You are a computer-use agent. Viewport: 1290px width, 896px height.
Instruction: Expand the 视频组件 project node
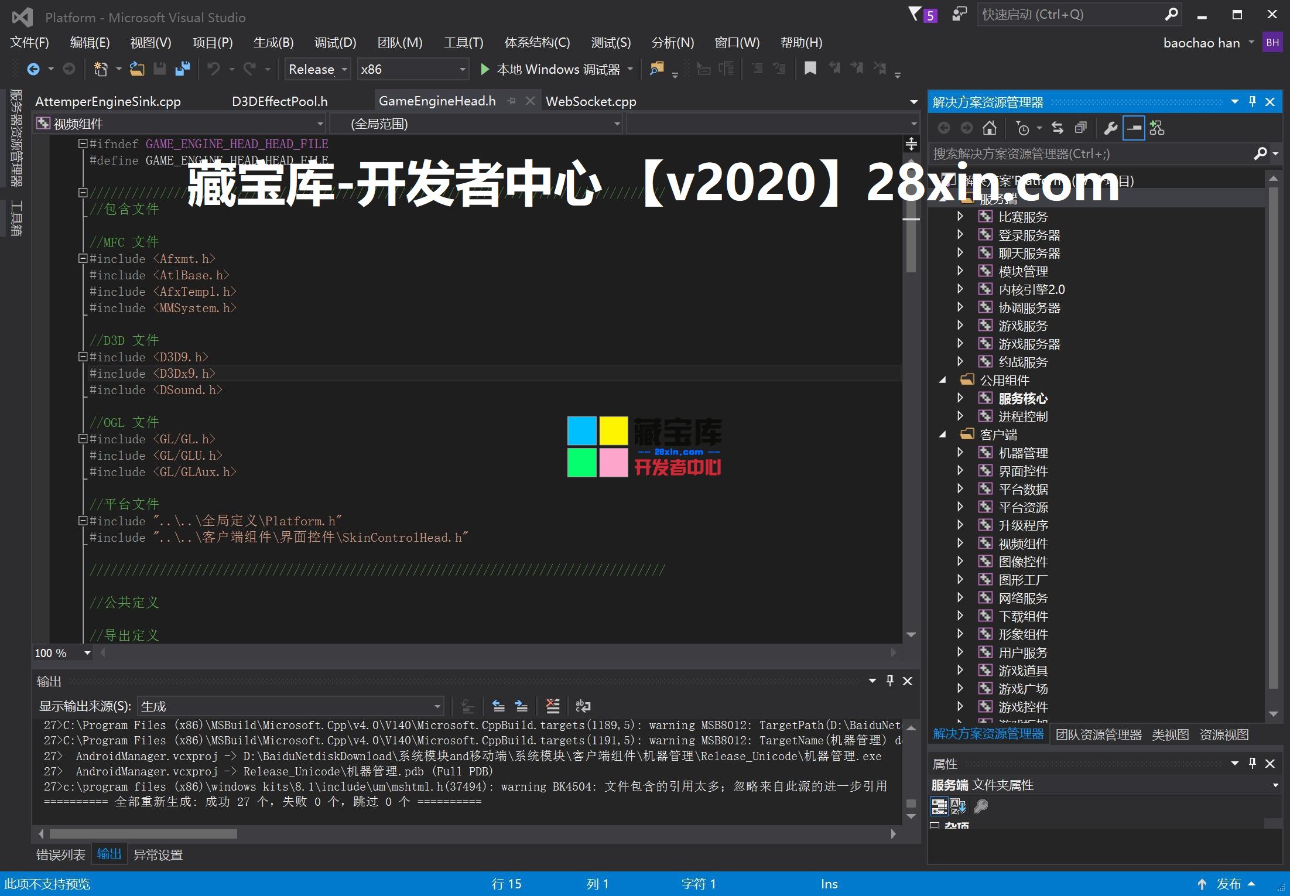[960, 543]
